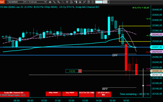
Task: Click the 14,50 position PnL marker
Action: pos(72,71)
